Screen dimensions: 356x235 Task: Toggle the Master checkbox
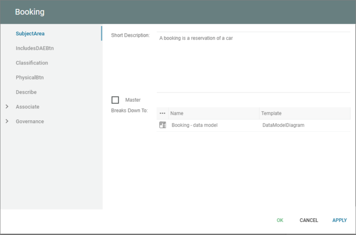pos(115,100)
